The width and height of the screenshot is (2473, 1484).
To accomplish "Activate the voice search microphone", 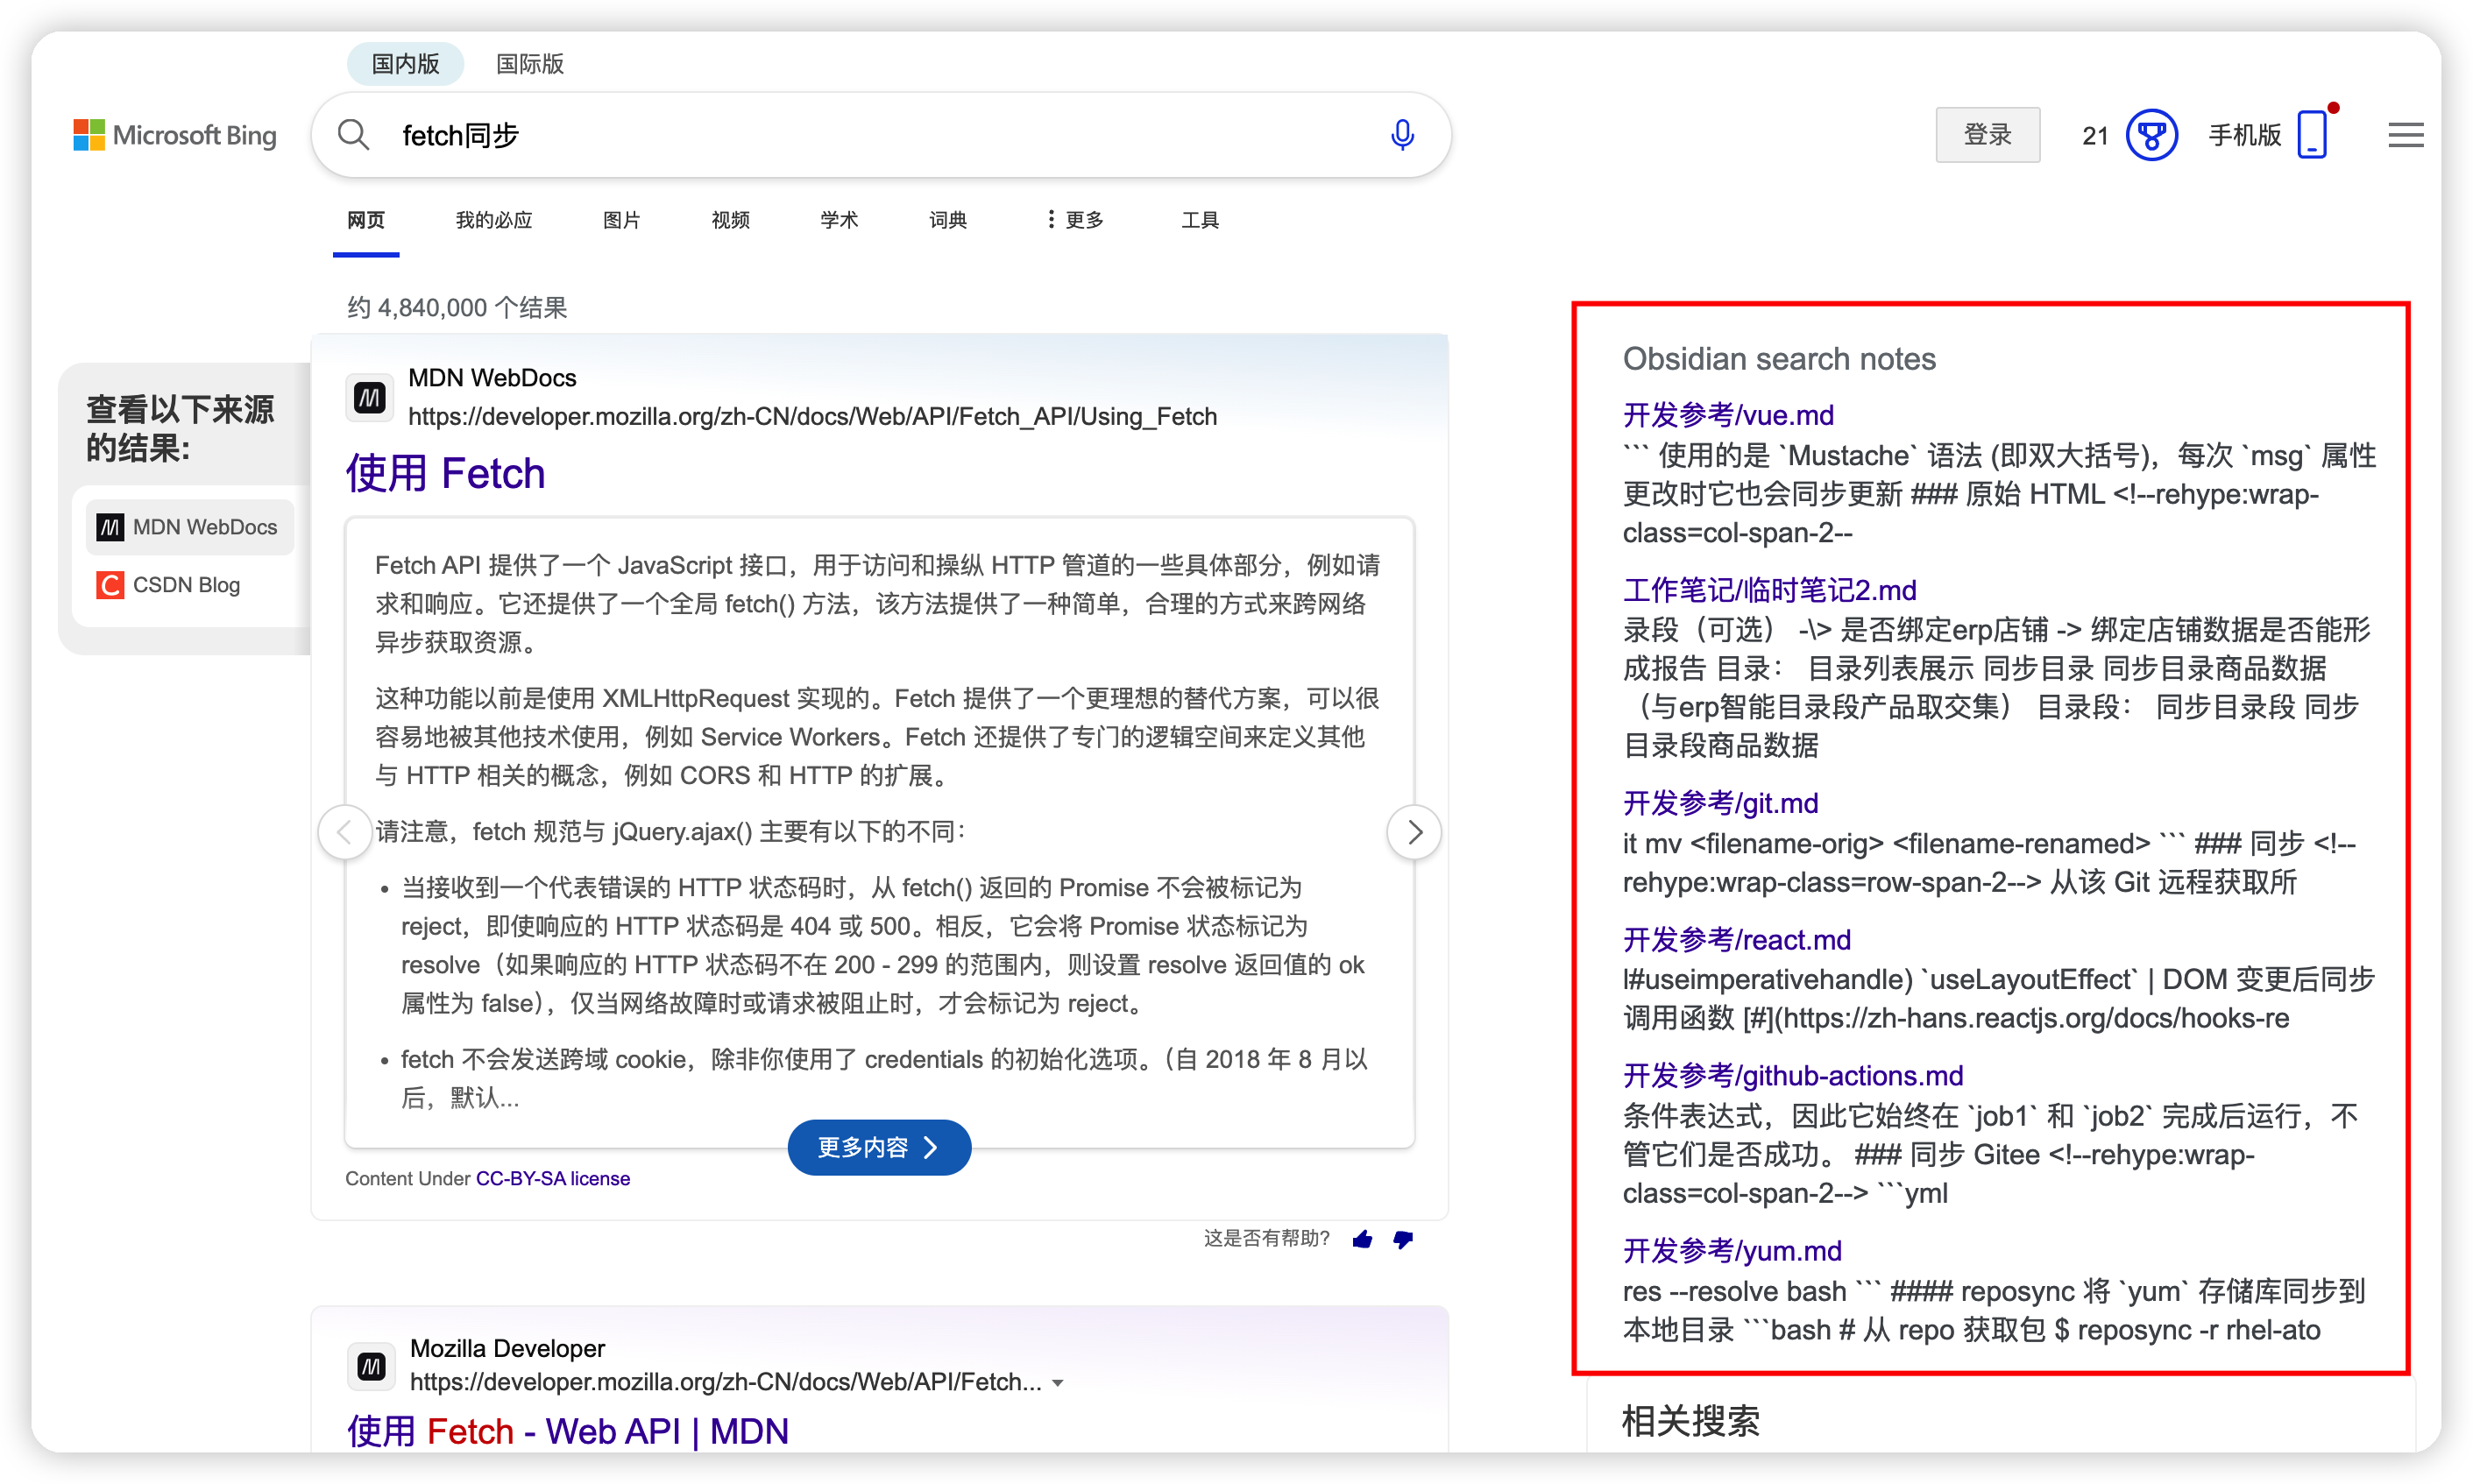I will (x=1403, y=134).
